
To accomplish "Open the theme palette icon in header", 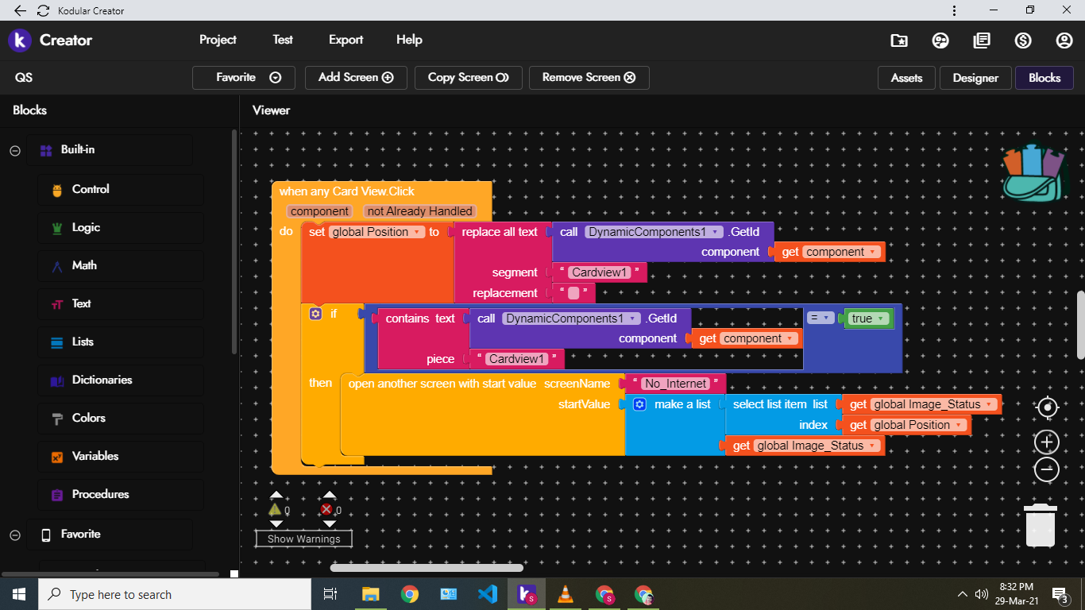I will 940,41.
